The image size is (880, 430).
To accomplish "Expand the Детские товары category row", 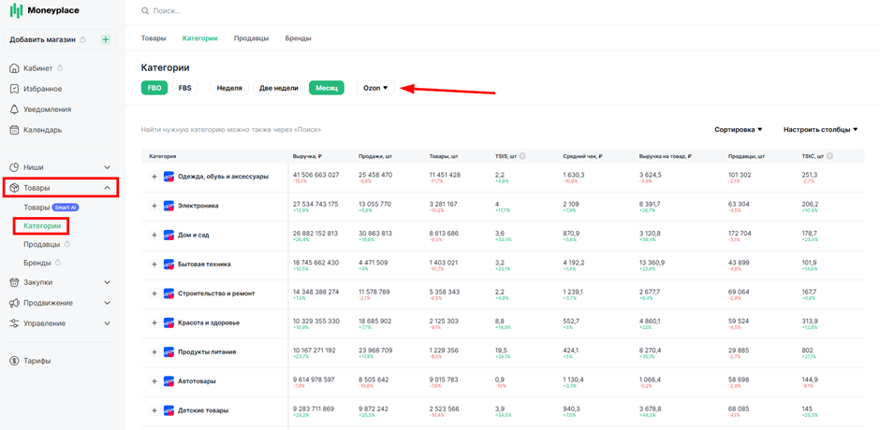I will point(154,410).
